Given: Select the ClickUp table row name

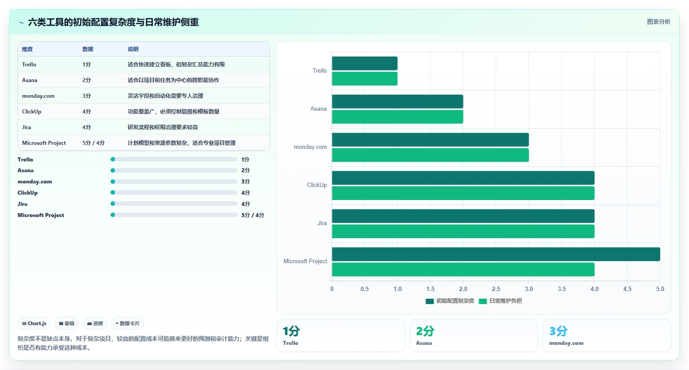Looking at the screenshot, I should click(31, 112).
